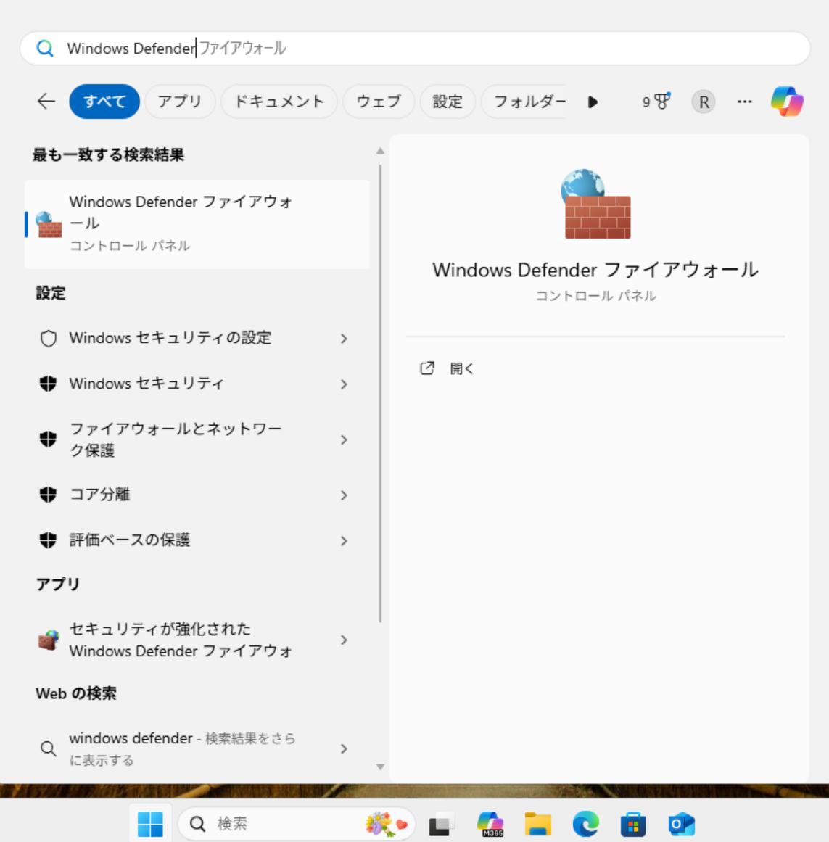829x842 pixels.
Task: Open the ファイアウォールとネットワーク保護 setting result
Action: pos(176,439)
